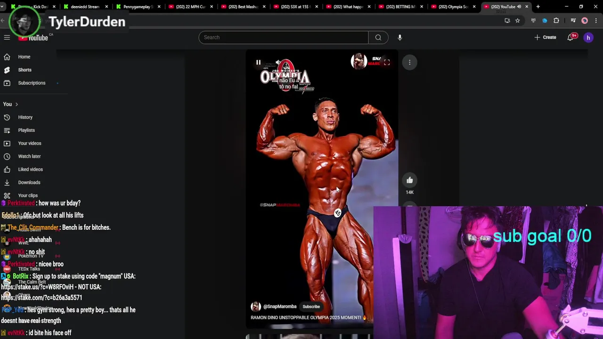Pause the playing Short
This screenshot has width=603, height=339.
click(258, 62)
